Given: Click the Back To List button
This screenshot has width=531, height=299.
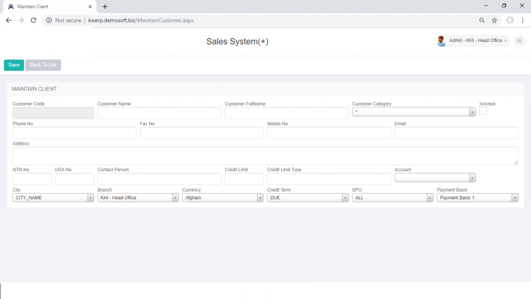Looking at the screenshot, I should click(43, 65).
